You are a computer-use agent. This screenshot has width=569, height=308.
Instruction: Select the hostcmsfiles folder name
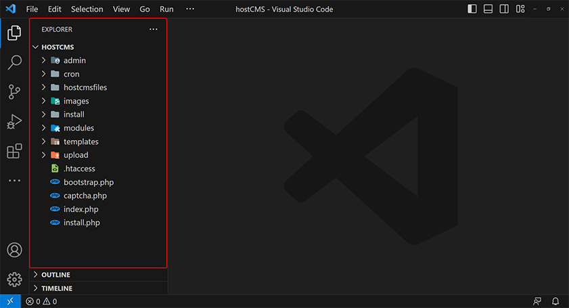(x=85, y=87)
